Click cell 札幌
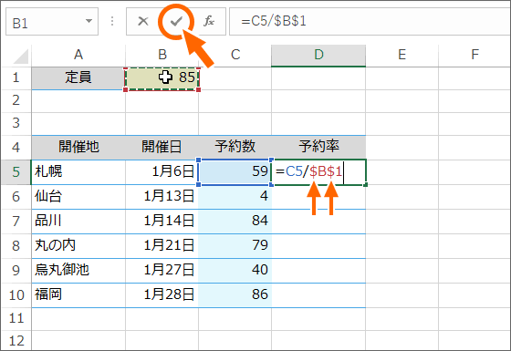Image resolution: width=511 pixels, height=351 pixels. coord(78,172)
